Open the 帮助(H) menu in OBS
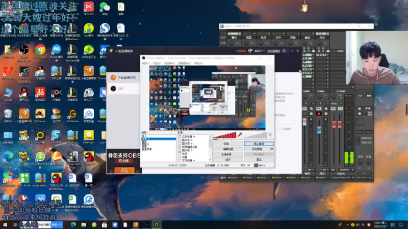This screenshot has width=408, height=229. [198, 63]
